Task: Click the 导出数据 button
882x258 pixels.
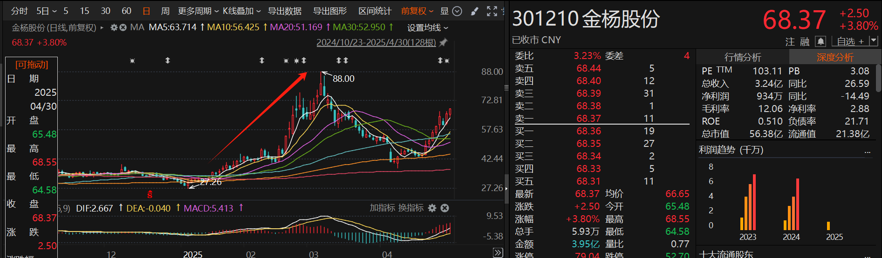Action: click(284, 11)
